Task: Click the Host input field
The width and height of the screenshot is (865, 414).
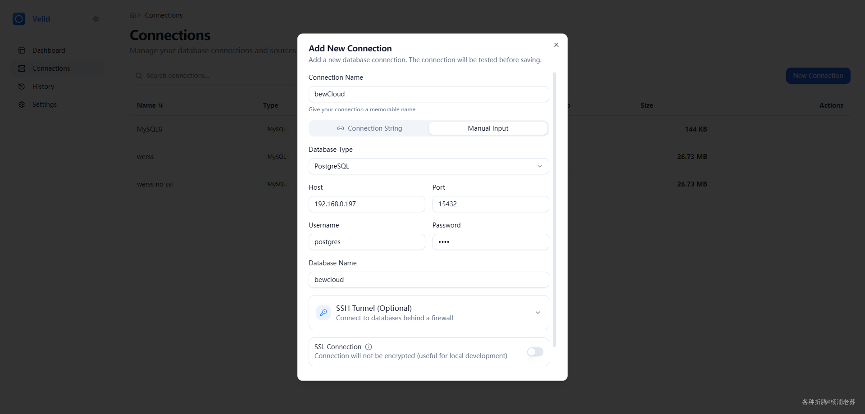Action: [x=367, y=204]
